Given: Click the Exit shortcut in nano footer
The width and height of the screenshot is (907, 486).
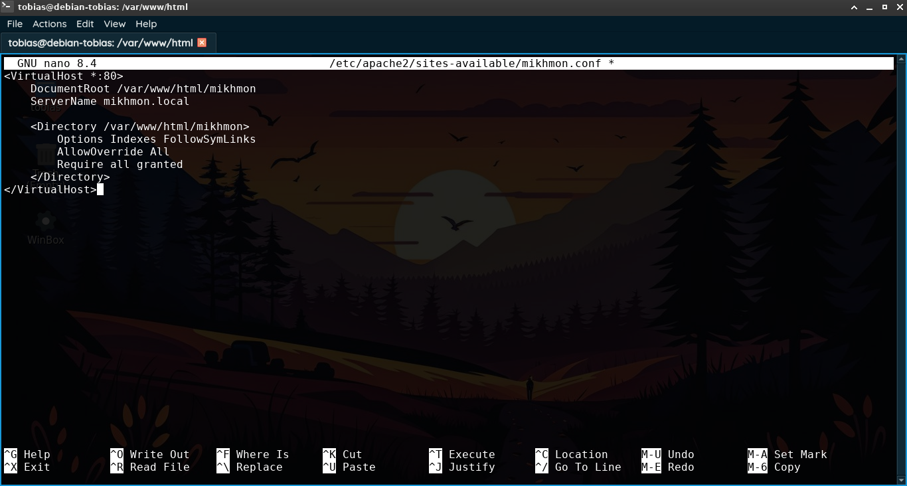Looking at the screenshot, I should pos(37,467).
